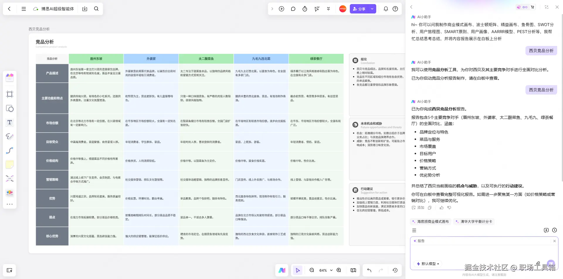Select the yellow Sticky note tool
The width and height of the screenshot is (563, 279).
(x=10, y=165)
